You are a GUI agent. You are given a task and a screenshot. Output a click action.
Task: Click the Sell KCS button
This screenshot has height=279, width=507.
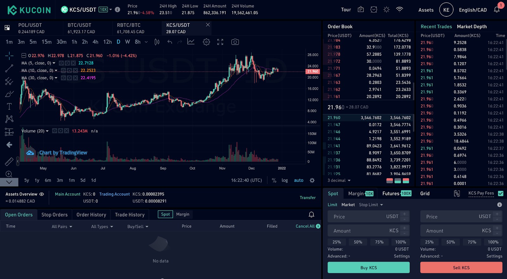point(461,268)
